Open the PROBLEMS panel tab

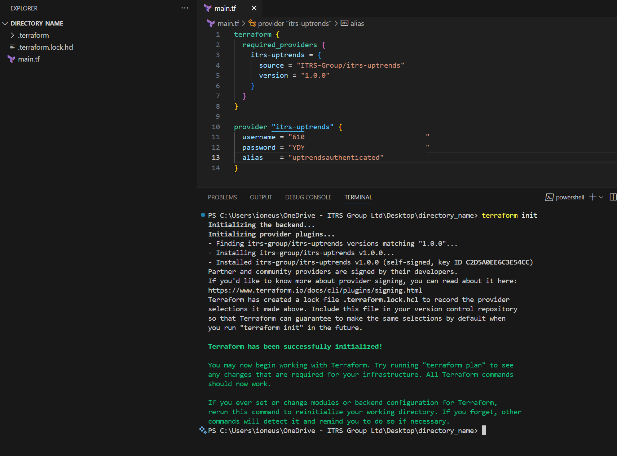pos(222,197)
